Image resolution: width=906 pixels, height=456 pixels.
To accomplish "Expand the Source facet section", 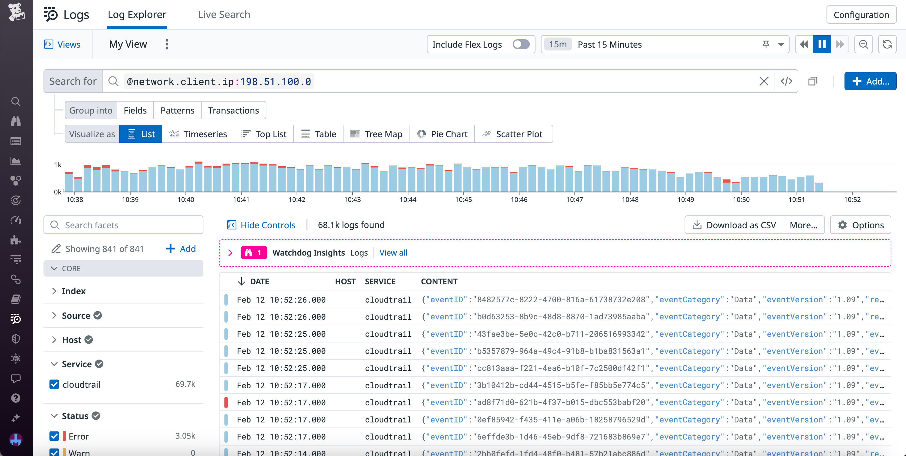I will (55, 315).
